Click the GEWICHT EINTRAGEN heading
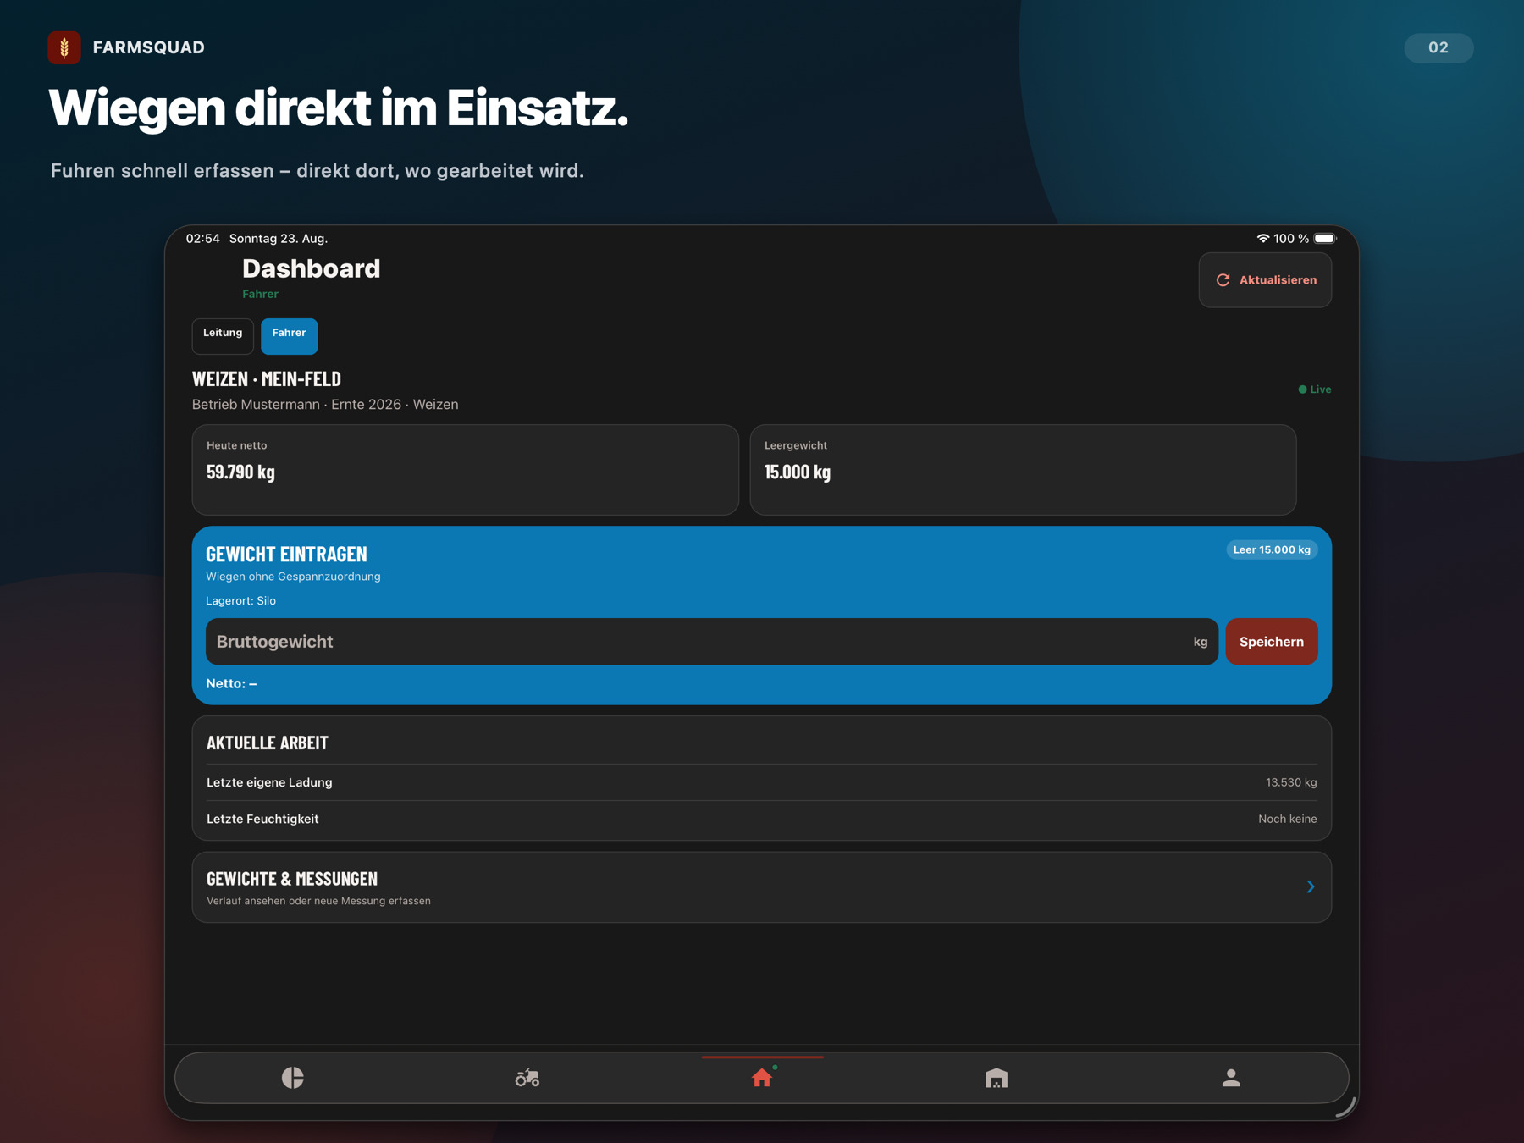The height and width of the screenshot is (1143, 1524). pyautogui.click(x=286, y=554)
